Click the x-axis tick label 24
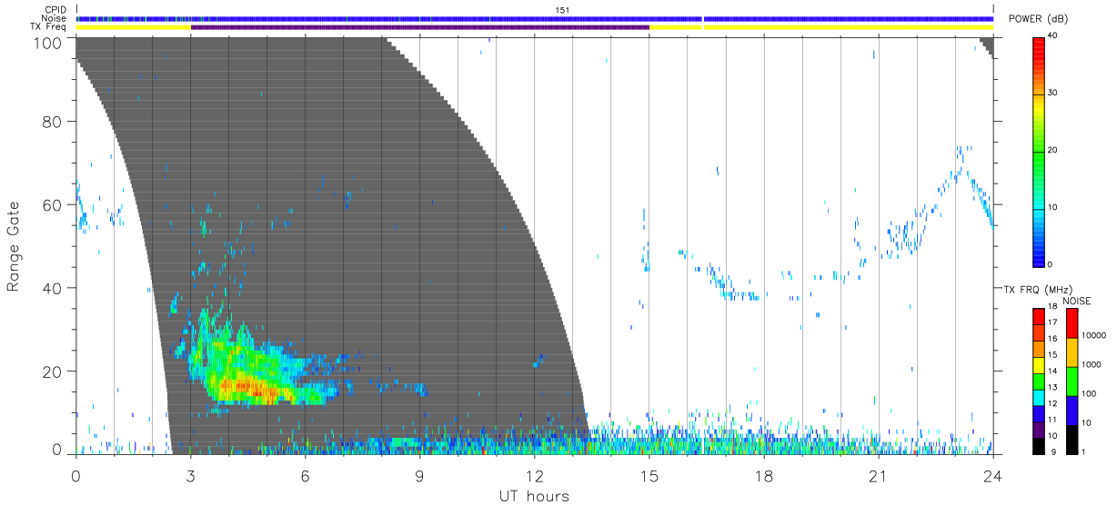Image resolution: width=1117 pixels, height=515 pixels. (992, 475)
